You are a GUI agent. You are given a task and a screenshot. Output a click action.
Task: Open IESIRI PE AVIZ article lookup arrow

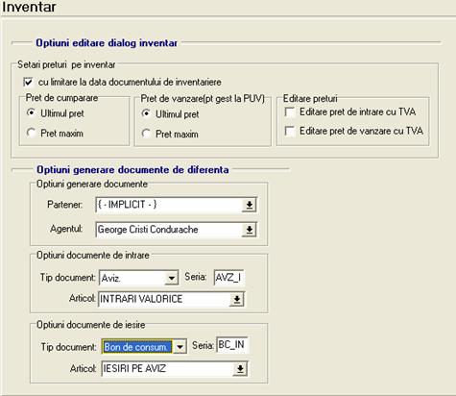pyautogui.click(x=240, y=369)
